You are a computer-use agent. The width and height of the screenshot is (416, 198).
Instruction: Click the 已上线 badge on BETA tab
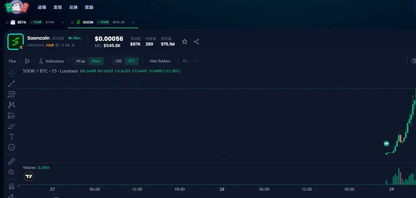(x=36, y=22)
